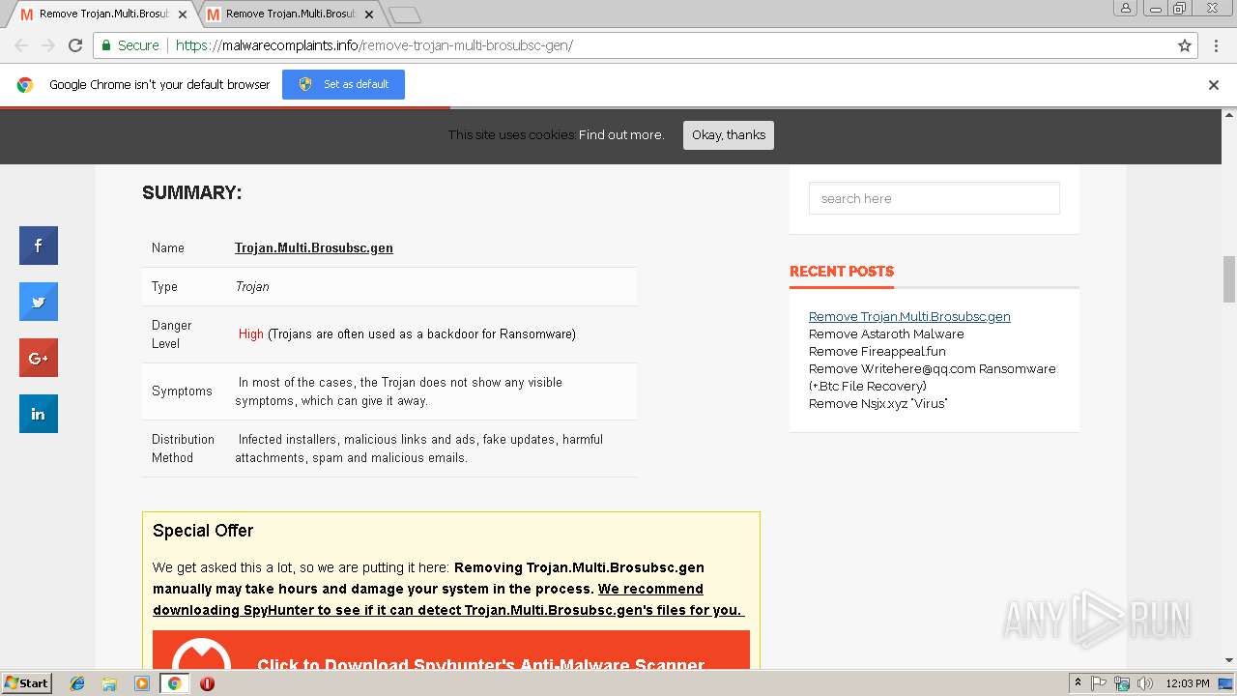Go back using the browser back arrow
1237x696 pixels.
tap(21, 45)
